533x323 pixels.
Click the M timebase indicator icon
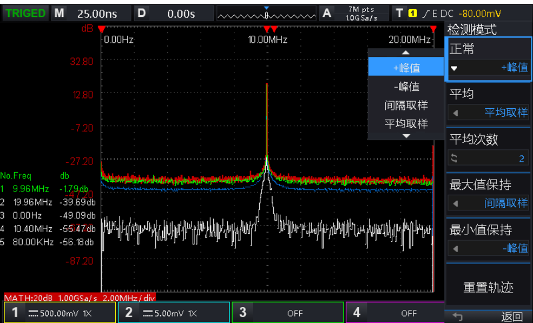[x=59, y=14]
